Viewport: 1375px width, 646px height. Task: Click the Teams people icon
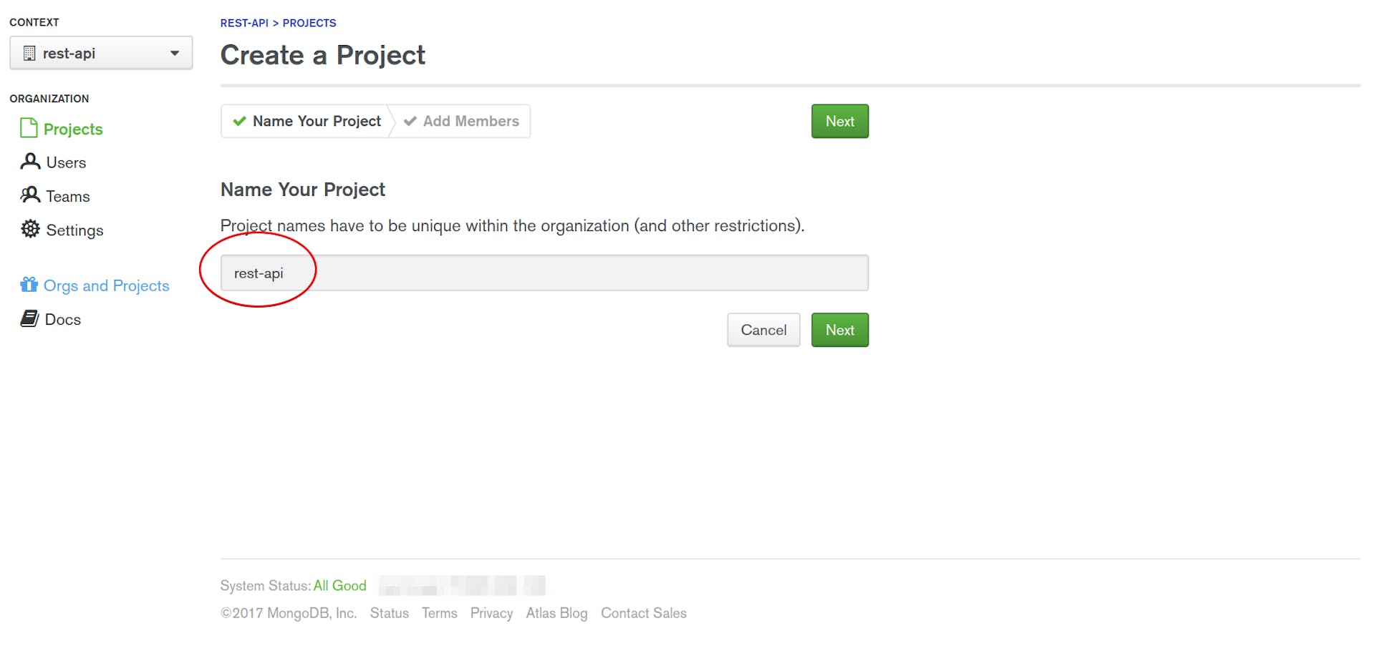(29, 195)
